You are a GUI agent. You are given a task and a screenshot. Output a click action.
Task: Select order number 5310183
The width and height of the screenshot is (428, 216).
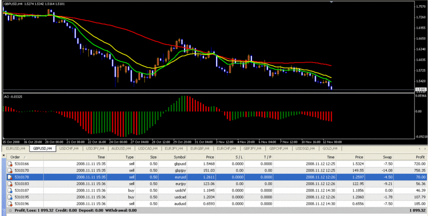point(22,184)
